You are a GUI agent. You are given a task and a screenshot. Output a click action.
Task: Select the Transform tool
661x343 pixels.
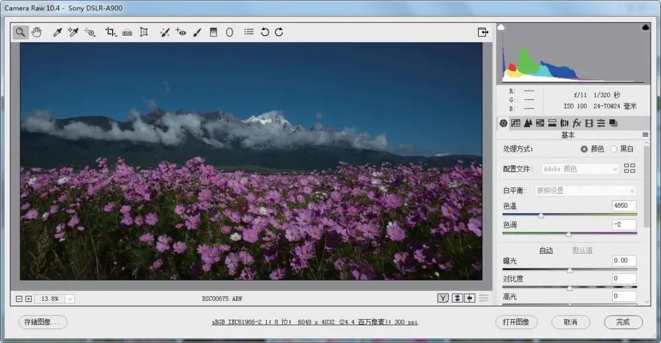[144, 32]
